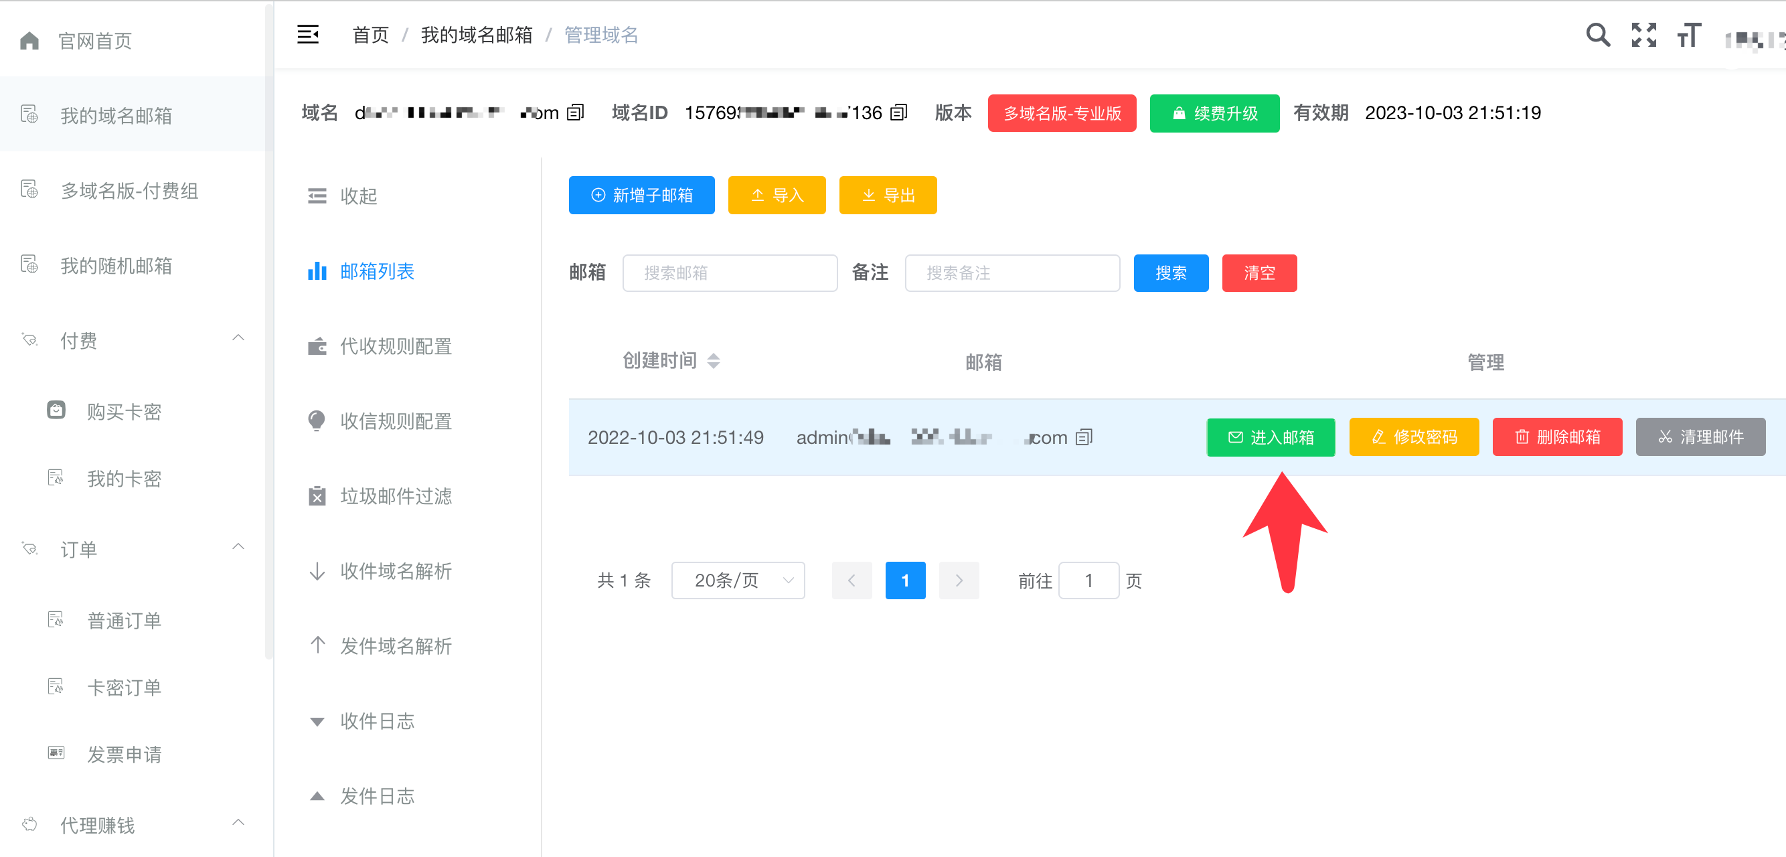Open 我的域名邮箱 in sidebar

[133, 114]
